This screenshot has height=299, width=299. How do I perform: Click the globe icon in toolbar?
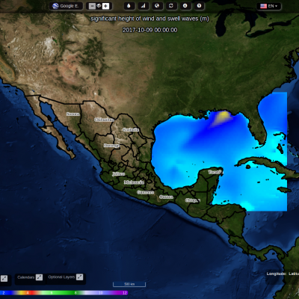(x=157, y=6)
